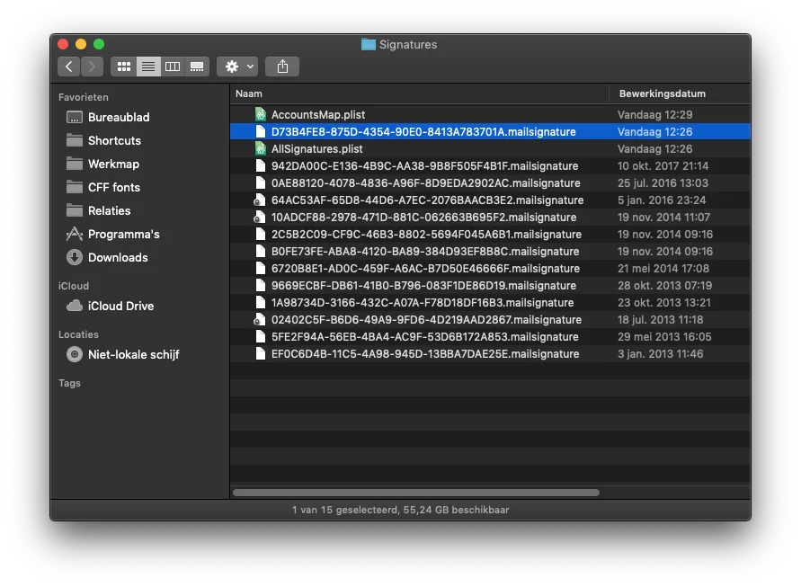The height and width of the screenshot is (587, 801).
Task: Open Downloads in the sidebar
Action: (107, 257)
